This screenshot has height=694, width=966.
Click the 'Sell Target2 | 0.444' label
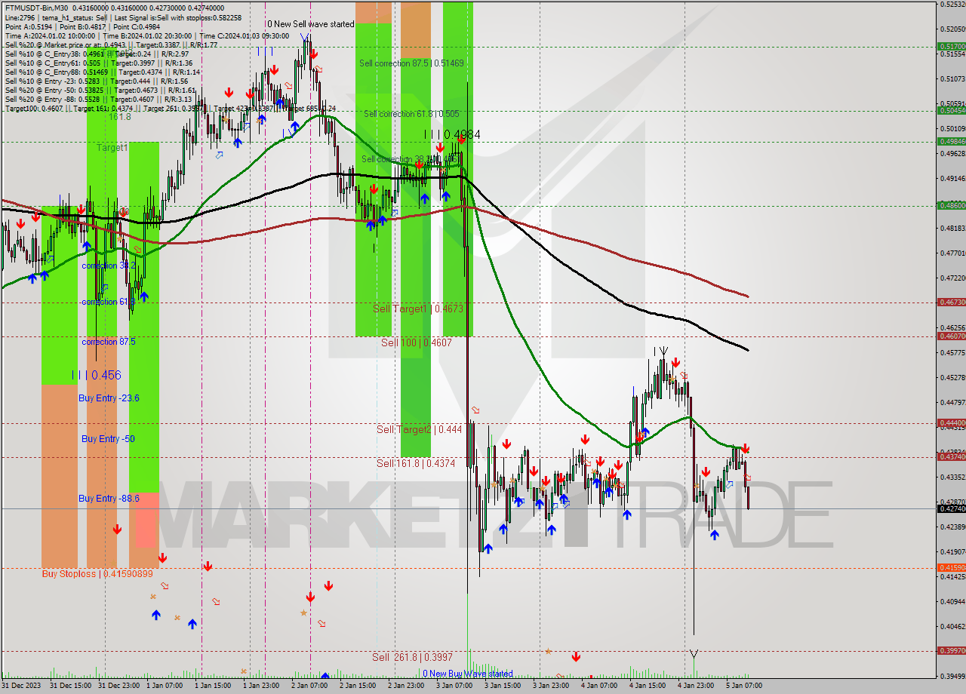(x=420, y=429)
